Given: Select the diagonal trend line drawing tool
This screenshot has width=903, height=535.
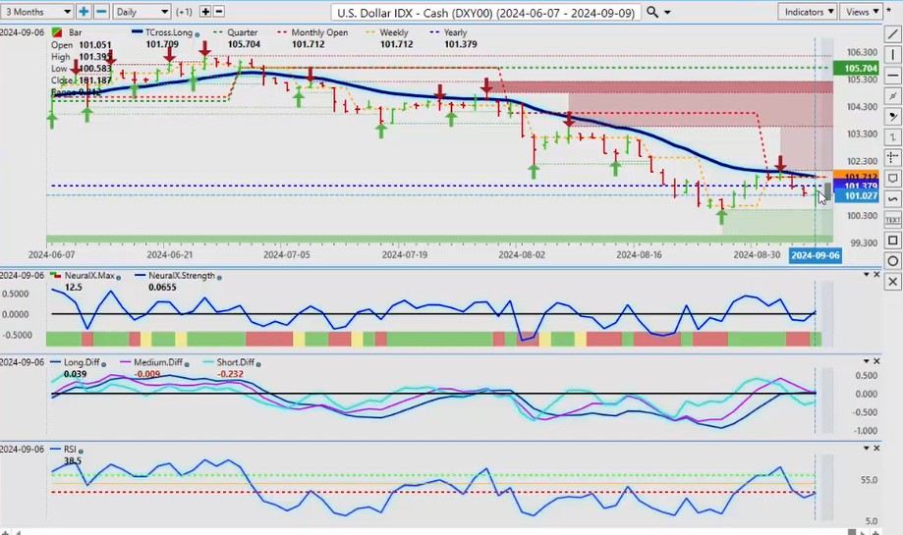Looking at the screenshot, I should pyautogui.click(x=892, y=34).
